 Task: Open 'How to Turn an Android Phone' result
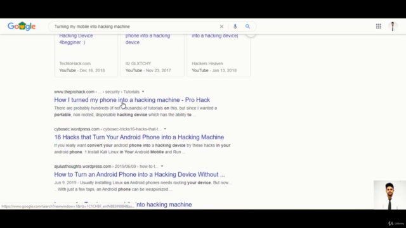[140, 174]
